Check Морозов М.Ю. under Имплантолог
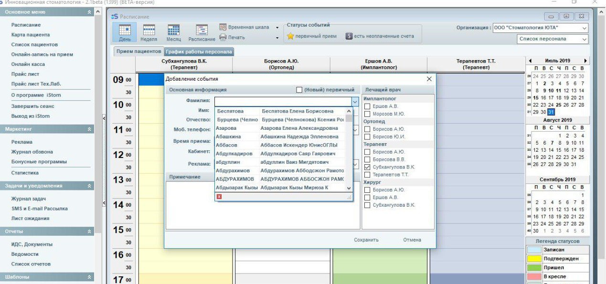Image resolution: width=606 pixels, height=284 pixels. 367,114
